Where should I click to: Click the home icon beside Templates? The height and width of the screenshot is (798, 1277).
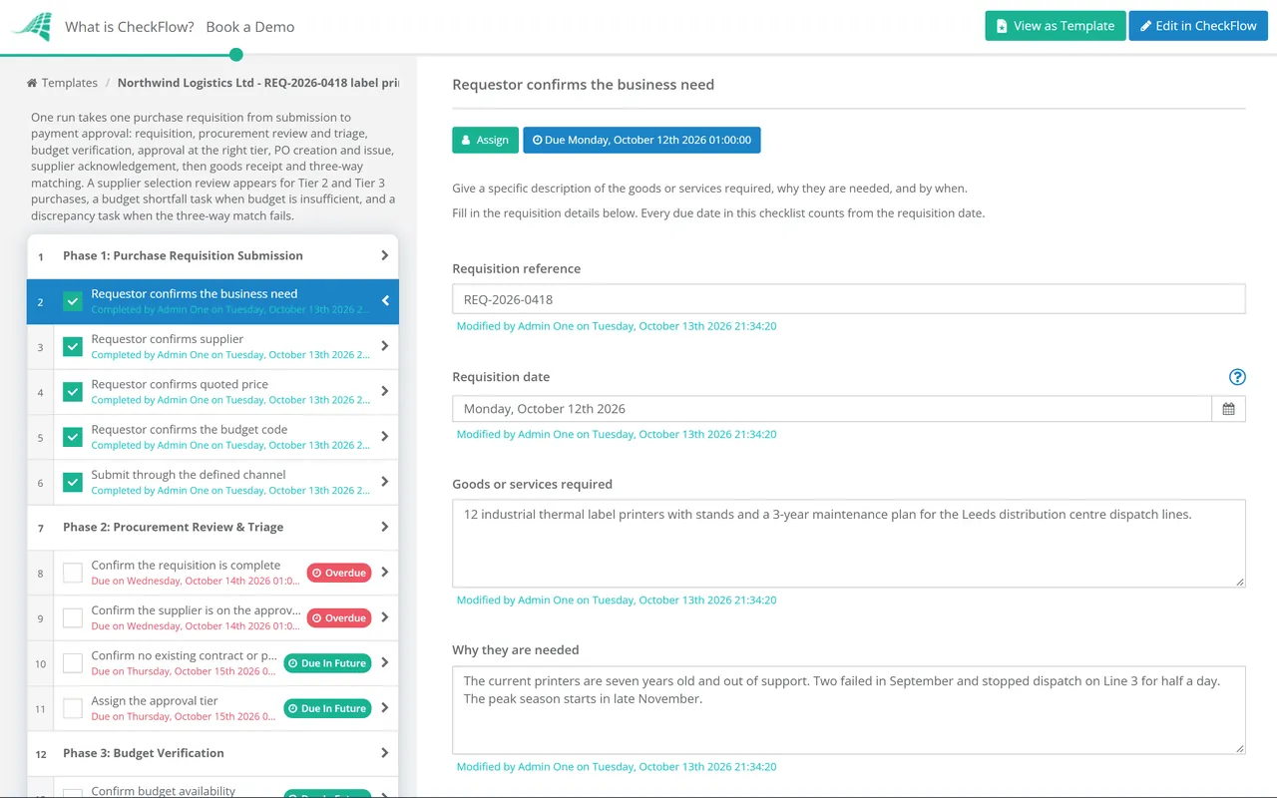(x=32, y=83)
